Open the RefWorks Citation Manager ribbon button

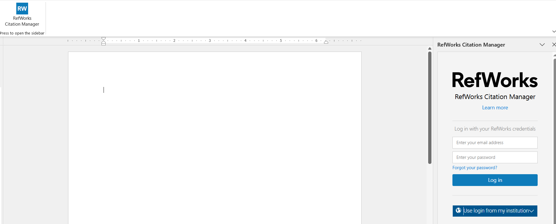22,15
